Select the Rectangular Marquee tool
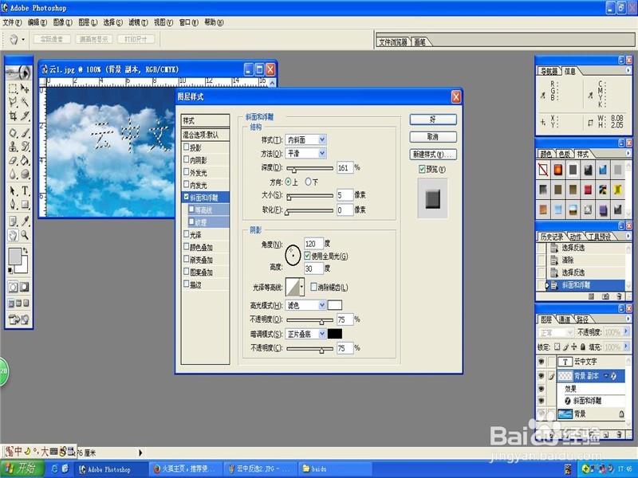This screenshot has height=478, width=638. point(13,88)
